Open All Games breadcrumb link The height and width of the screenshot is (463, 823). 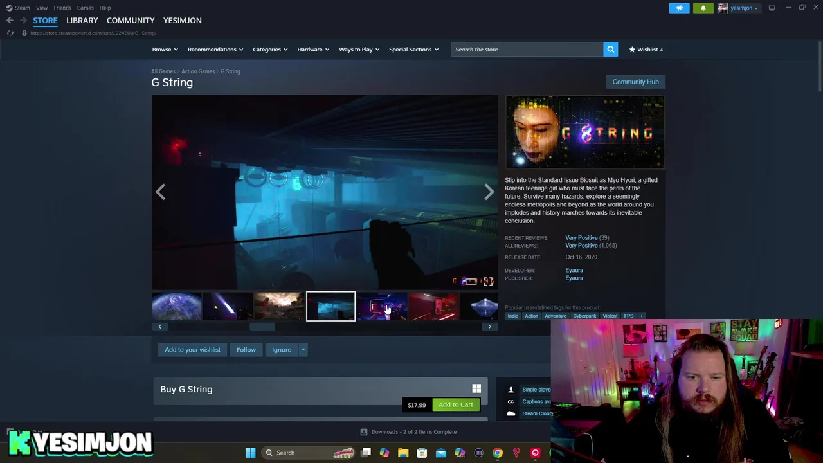click(163, 71)
